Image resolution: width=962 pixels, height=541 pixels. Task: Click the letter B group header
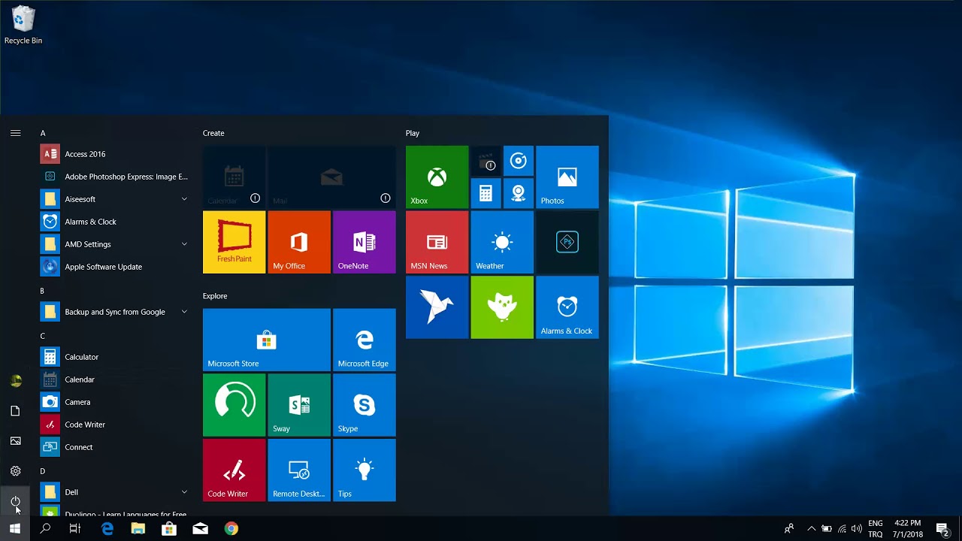pos(43,291)
